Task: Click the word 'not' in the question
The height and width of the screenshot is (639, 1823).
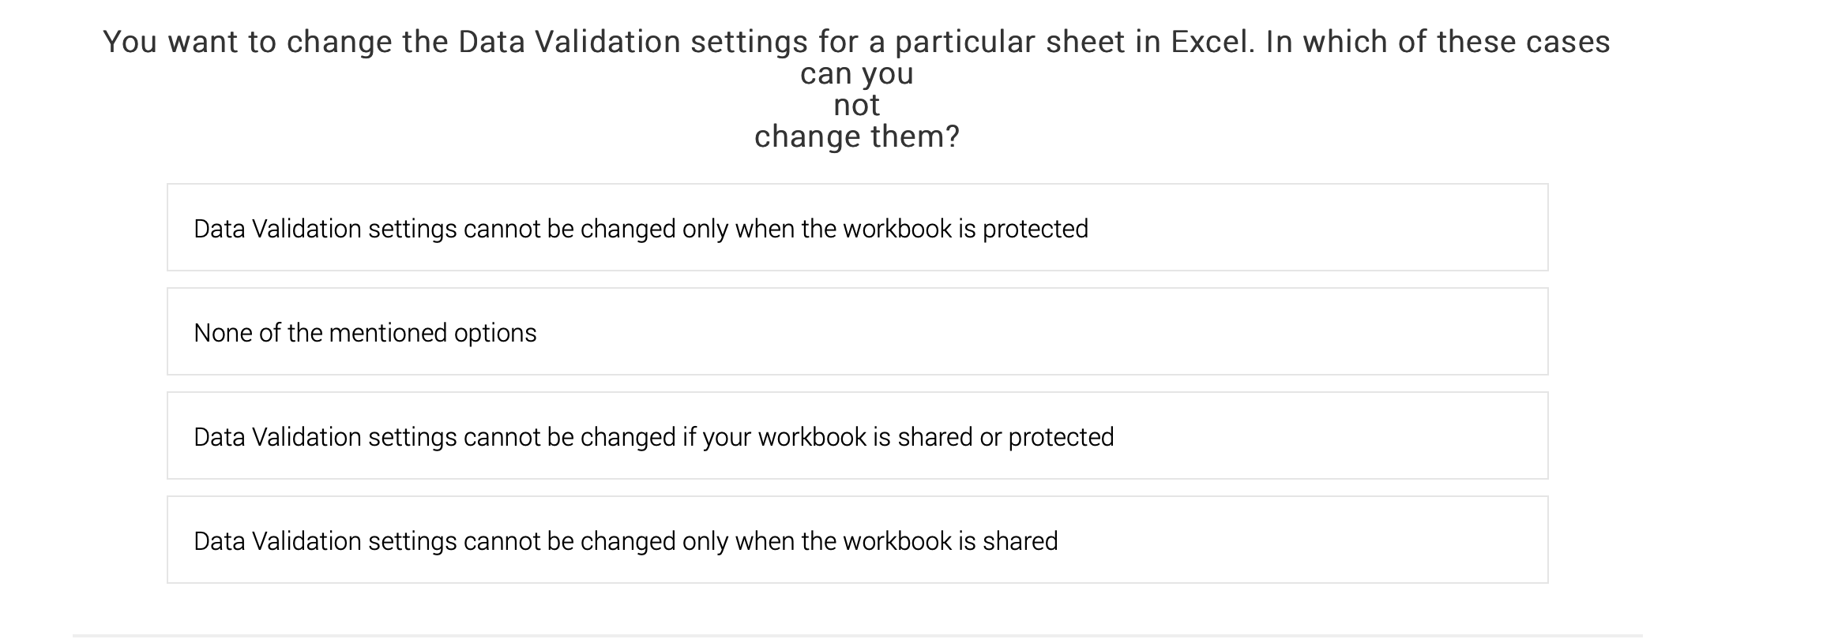Action: 855,106
